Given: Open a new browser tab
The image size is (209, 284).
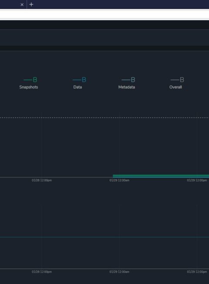Looking at the screenshot, I should [31, 4].
